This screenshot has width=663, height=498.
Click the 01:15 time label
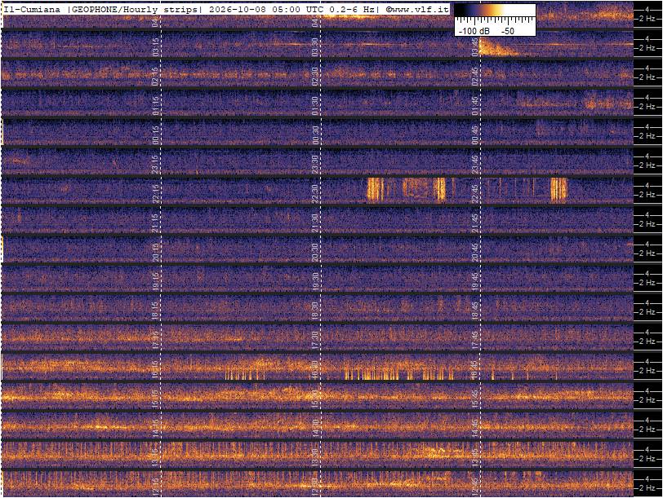click(x=156, y=105)
